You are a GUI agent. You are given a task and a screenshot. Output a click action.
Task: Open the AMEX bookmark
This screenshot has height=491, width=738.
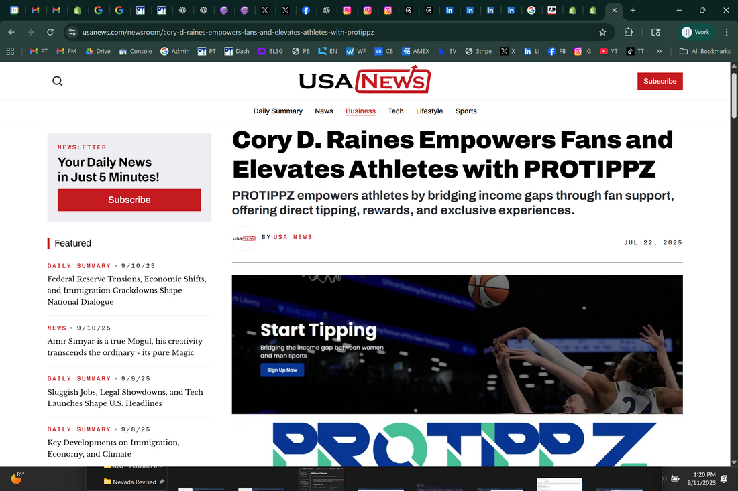[415, 51]
